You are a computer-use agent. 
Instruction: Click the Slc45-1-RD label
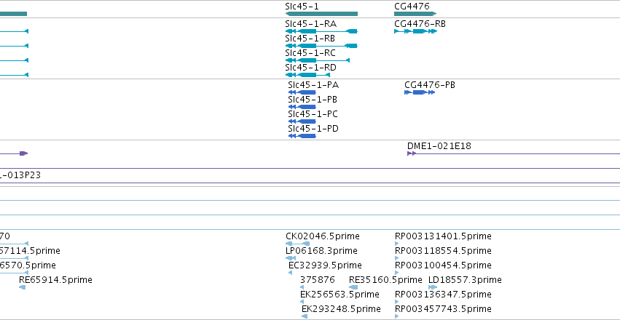311,68
